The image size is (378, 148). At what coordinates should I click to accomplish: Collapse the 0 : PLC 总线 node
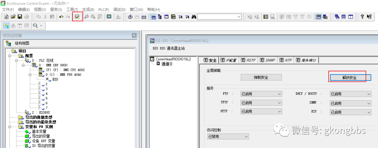point(17,61)
